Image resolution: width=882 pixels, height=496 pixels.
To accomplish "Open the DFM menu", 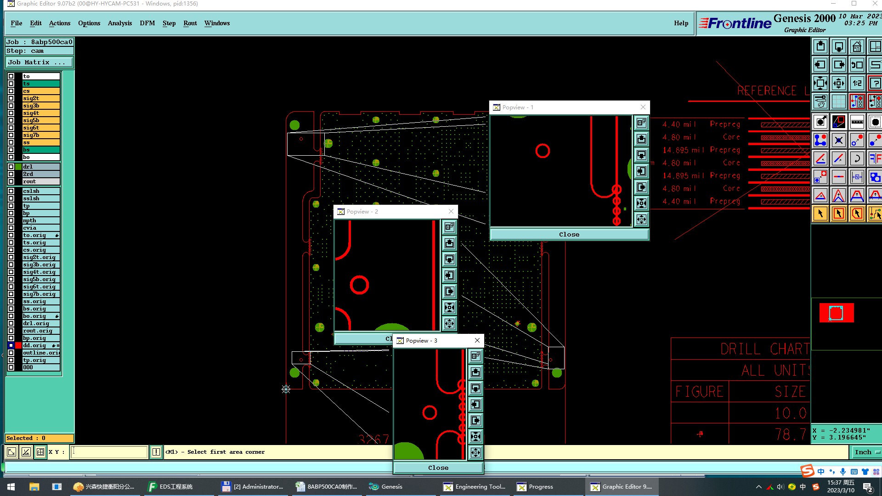I will pos(147,23).
